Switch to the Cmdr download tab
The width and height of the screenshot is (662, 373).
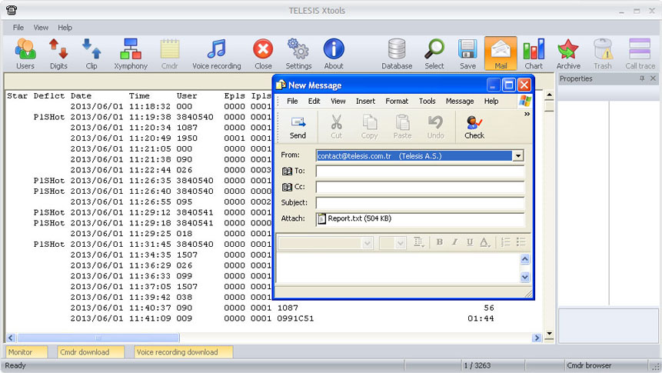click(x=85, y=352)
